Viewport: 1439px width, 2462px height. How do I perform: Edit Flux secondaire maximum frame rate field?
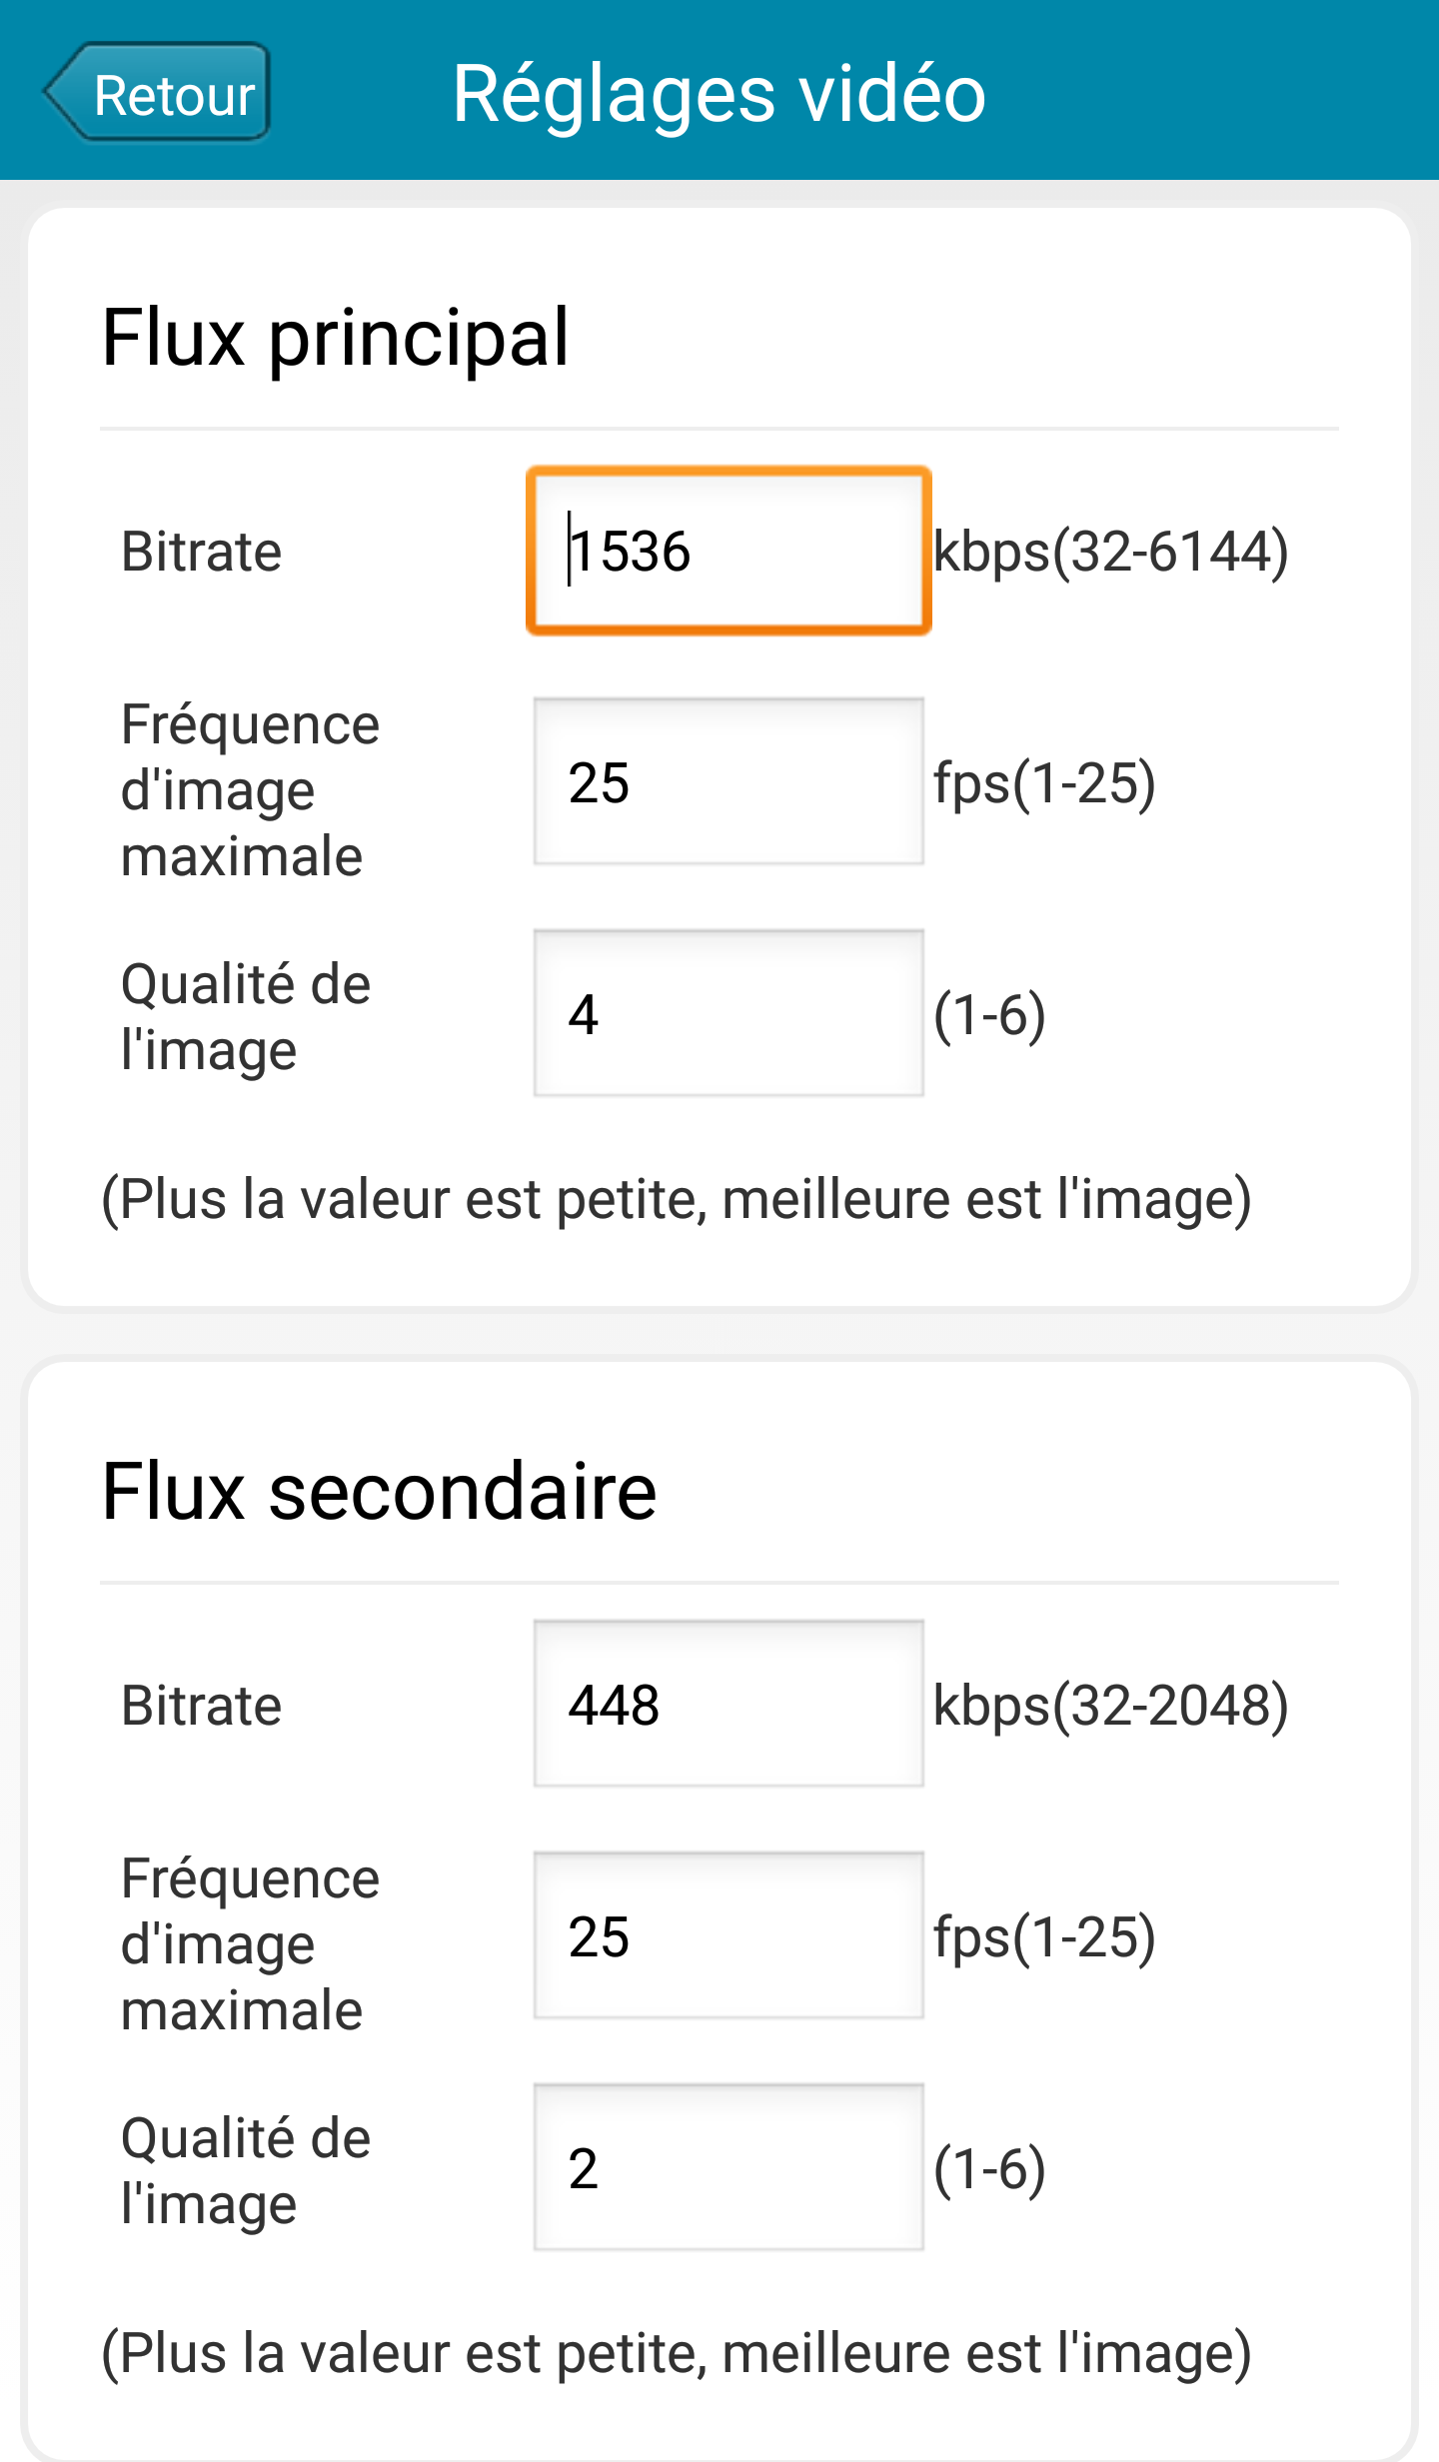(728, 1935)
